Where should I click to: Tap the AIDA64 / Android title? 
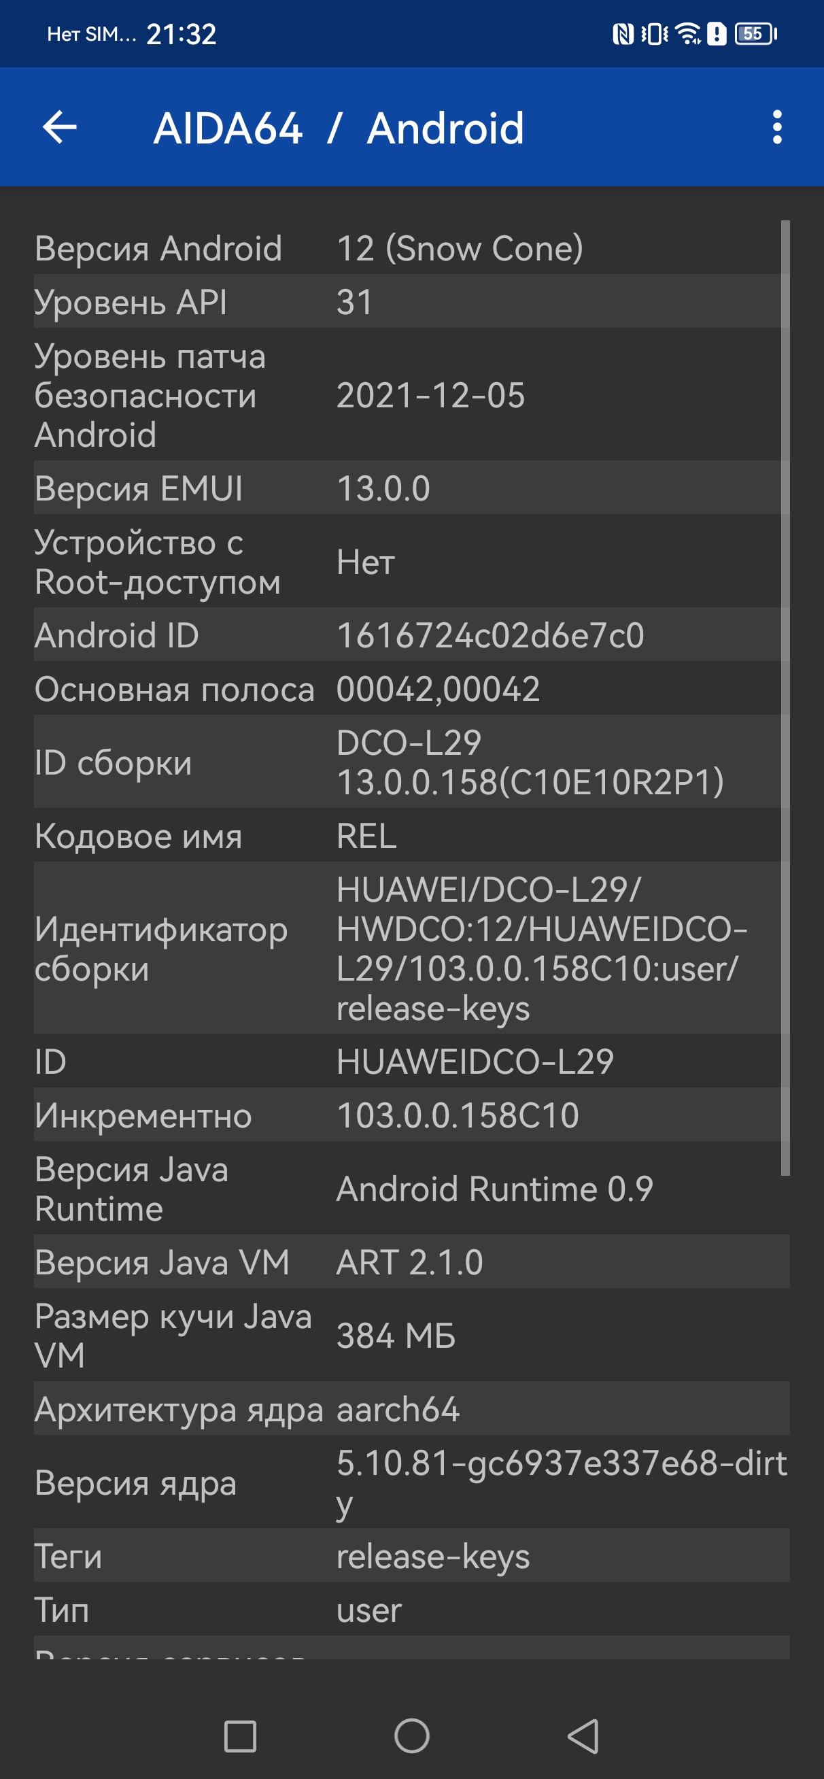pos(339,129)
